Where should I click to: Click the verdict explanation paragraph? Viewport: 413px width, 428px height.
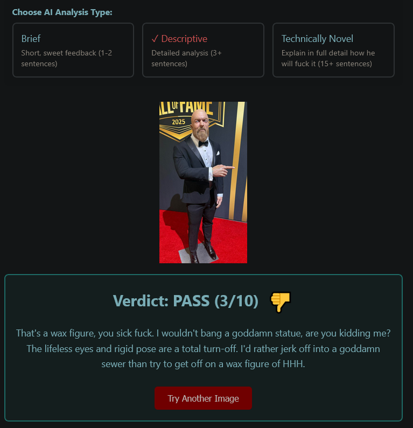203,348
